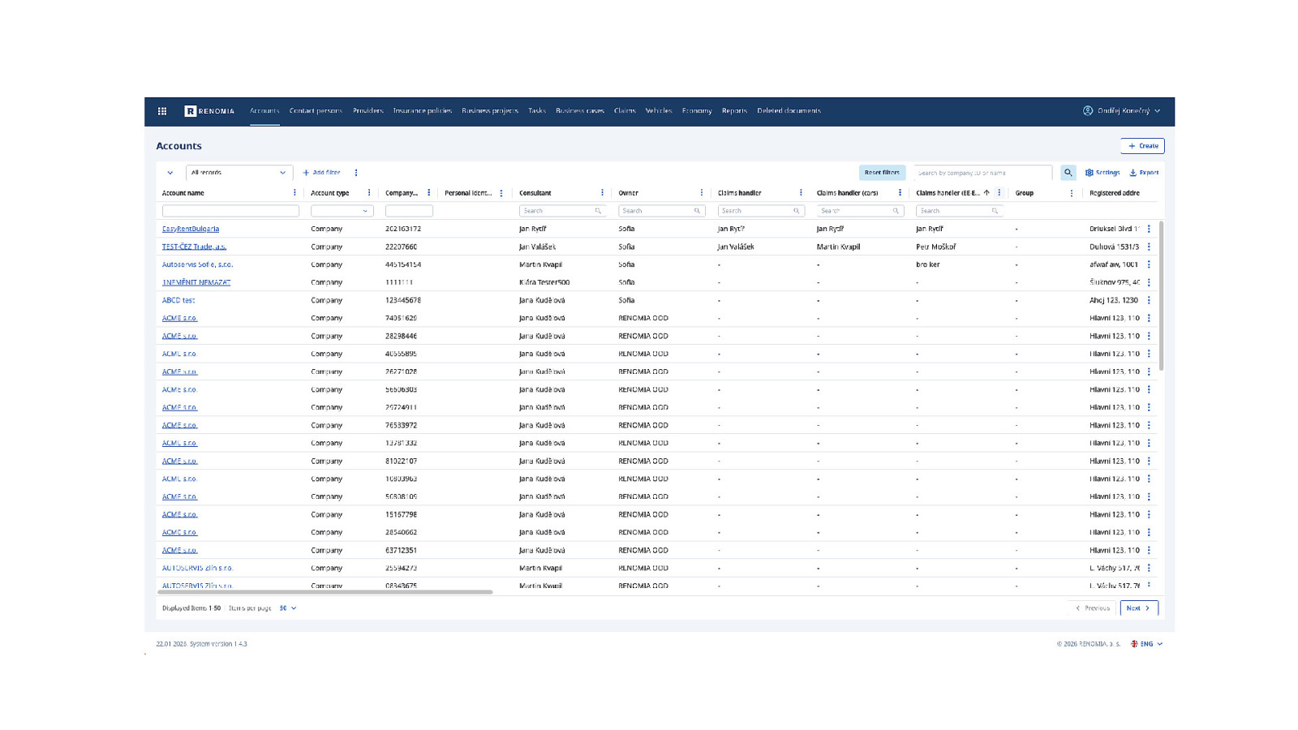Open the app launcher grid icon

162,111
